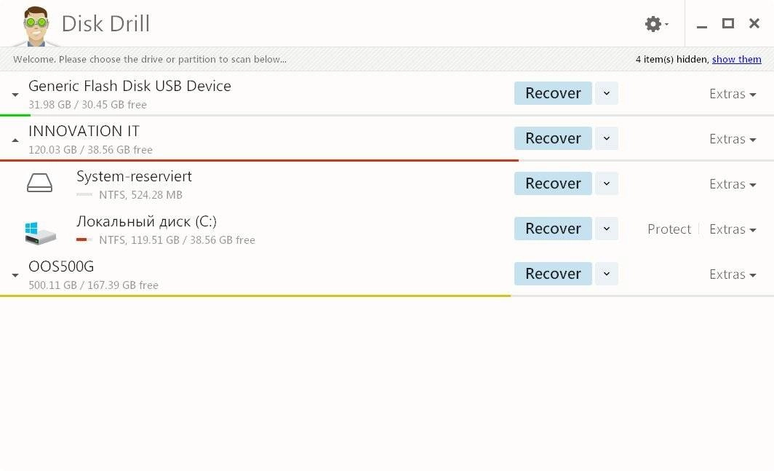Select the System-reserviert drive icon
The width and height of the screenshot is (774, 471).
pos(39,183)
